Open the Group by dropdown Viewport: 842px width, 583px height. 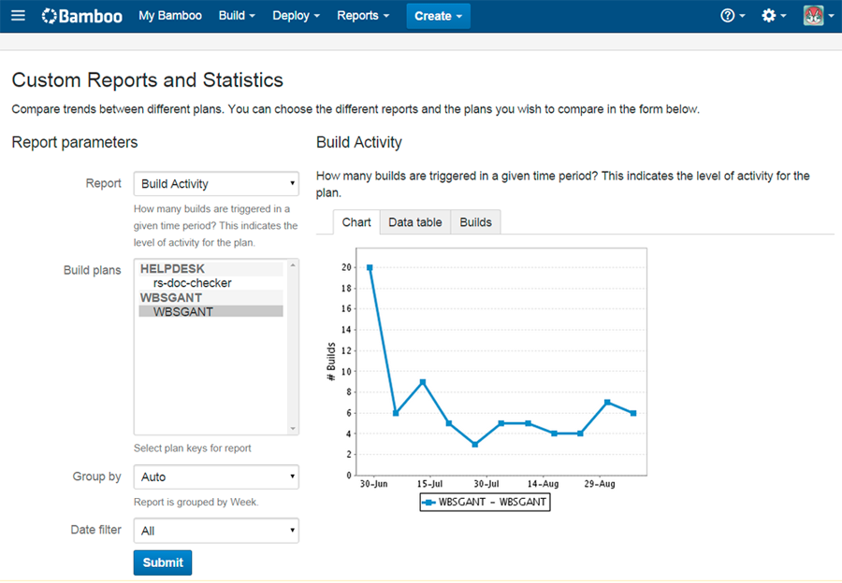tap(216, 476)
